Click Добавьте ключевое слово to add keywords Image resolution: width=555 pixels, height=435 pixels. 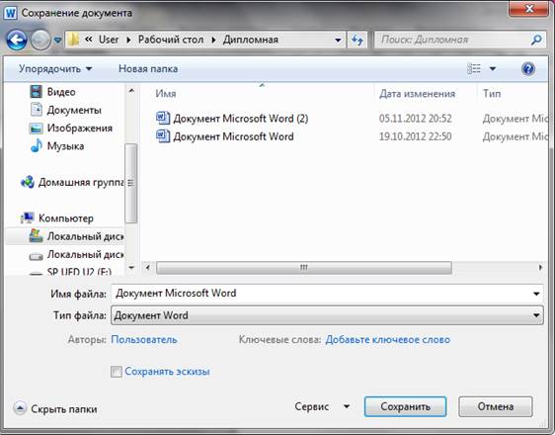pyautogui.click(x=387, y=339)
